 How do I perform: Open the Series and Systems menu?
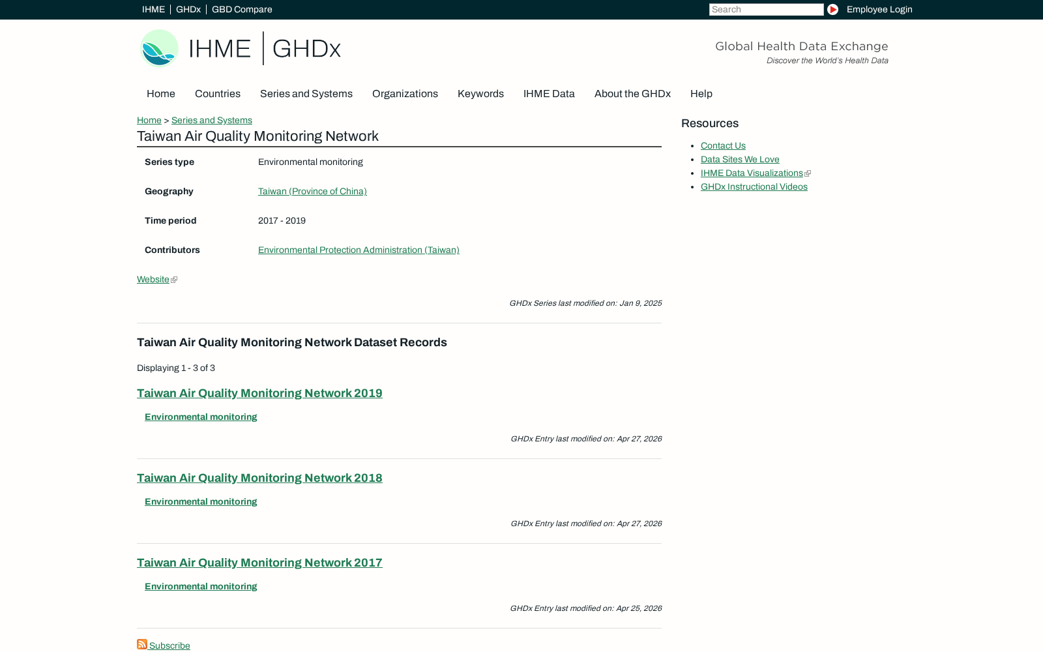click(x=306, y=94)
